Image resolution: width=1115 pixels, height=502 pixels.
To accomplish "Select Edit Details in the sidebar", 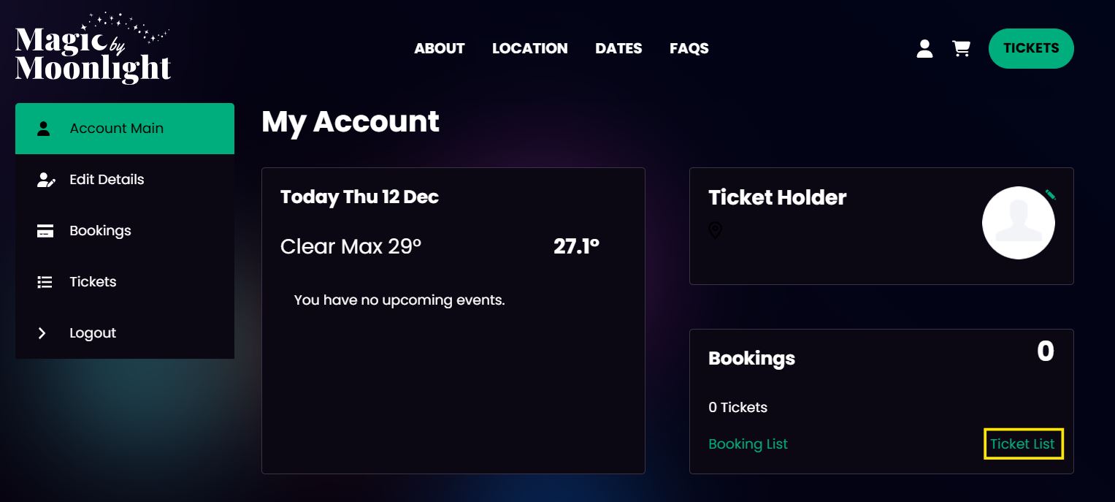I will click(125, 180).
